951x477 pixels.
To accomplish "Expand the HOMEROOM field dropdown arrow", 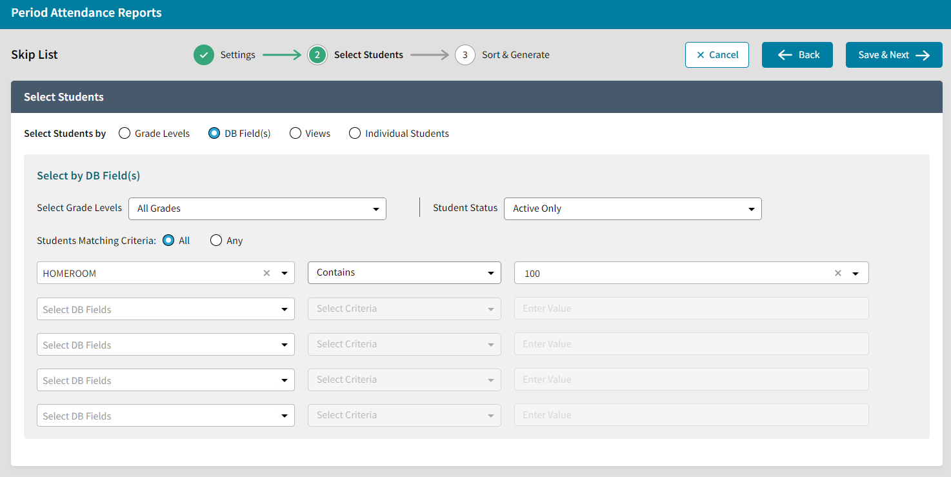I will click(x=285, y=273).
